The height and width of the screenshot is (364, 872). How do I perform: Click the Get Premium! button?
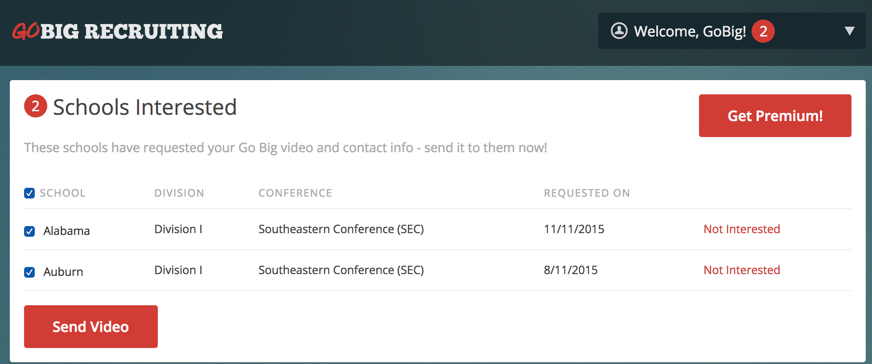775,116
